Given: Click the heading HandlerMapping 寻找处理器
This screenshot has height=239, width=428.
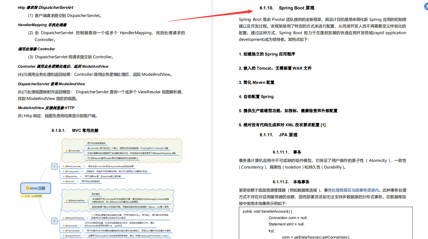Looking at the screenshot, I should [x=42, y=25].
